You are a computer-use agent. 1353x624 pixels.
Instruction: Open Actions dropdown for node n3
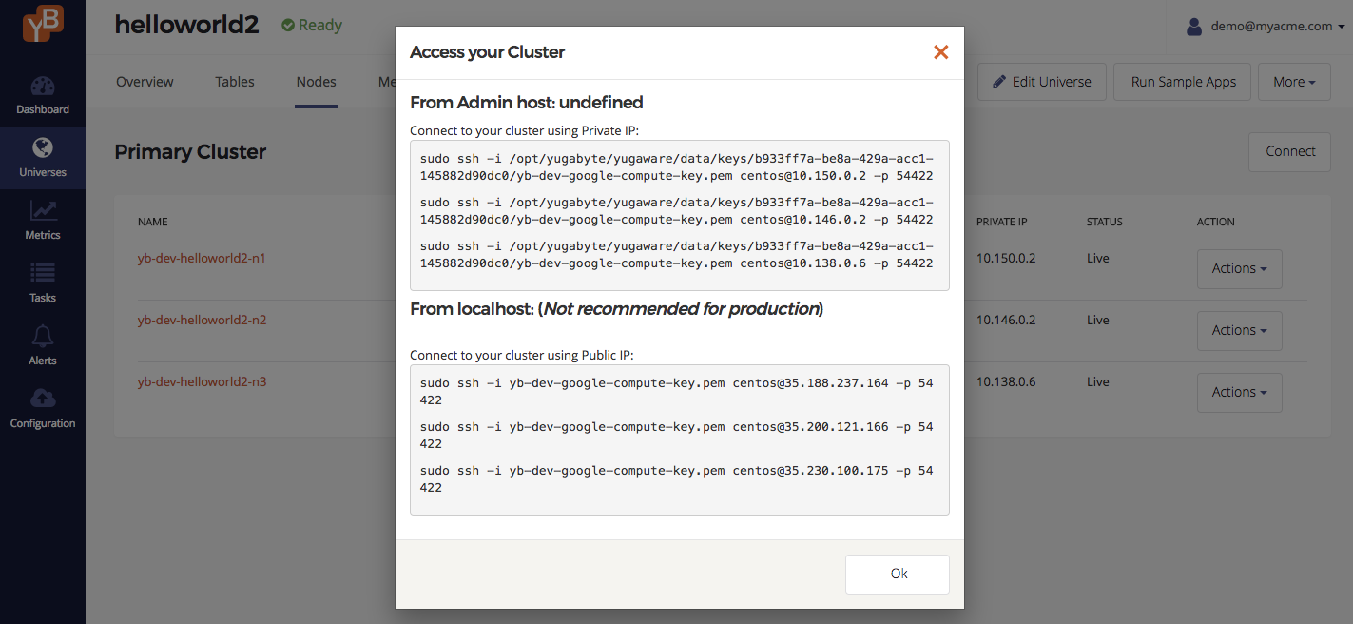tap(1240, 393)
